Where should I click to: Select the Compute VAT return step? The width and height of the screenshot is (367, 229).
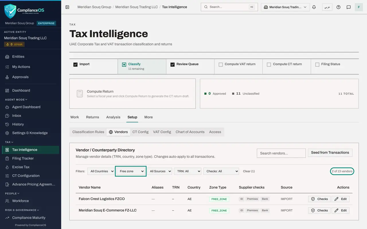[238, 66]
